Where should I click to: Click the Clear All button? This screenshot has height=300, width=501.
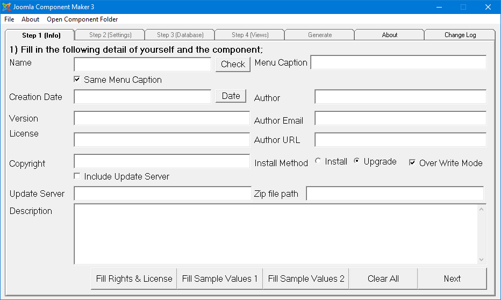pos(383,278)
